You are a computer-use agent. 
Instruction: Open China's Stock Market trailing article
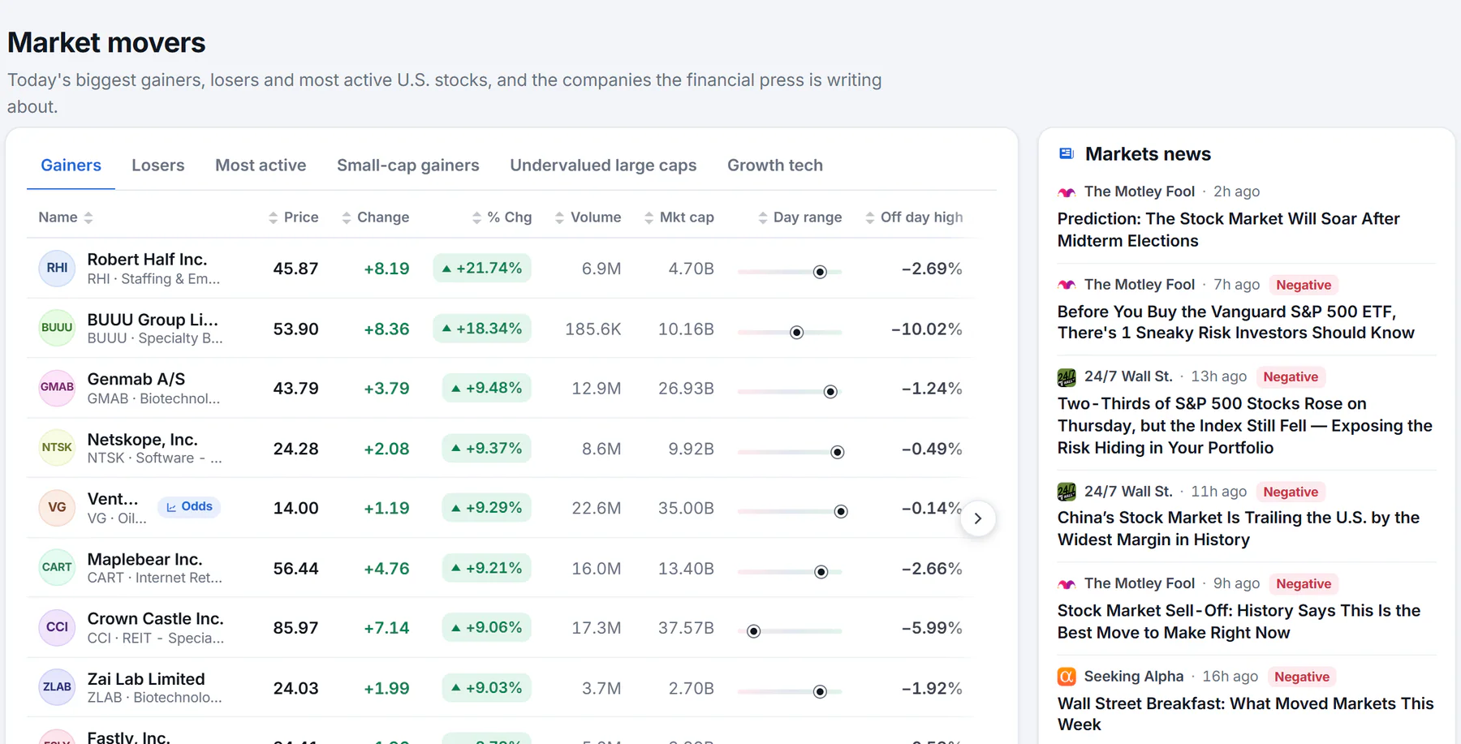tap(1238, 529)
